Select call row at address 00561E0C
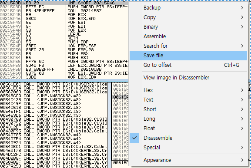The width and height of the screenshot is (251, 168). (x=54, y=84)
